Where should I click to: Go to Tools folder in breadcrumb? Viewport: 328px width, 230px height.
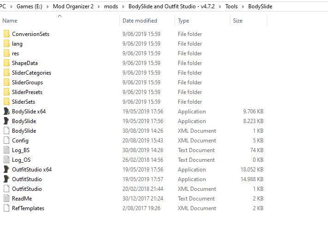231,6
